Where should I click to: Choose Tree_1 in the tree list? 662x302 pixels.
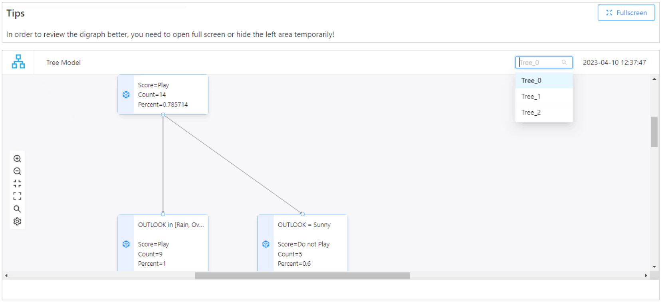(x=531, y=97)
